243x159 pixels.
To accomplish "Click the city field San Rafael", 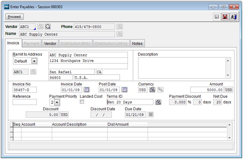I will pos(72,72).
